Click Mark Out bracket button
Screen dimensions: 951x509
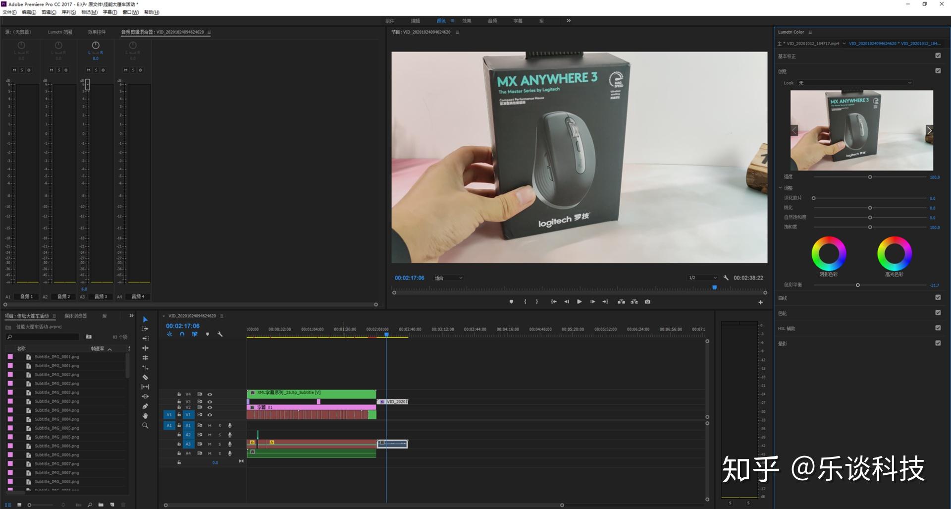tap(537, 302)
